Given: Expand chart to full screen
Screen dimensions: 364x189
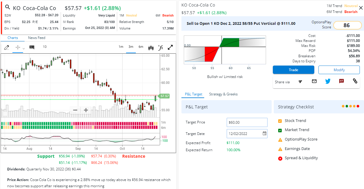Looking at the screenshot, I should [x=170, y=47].
